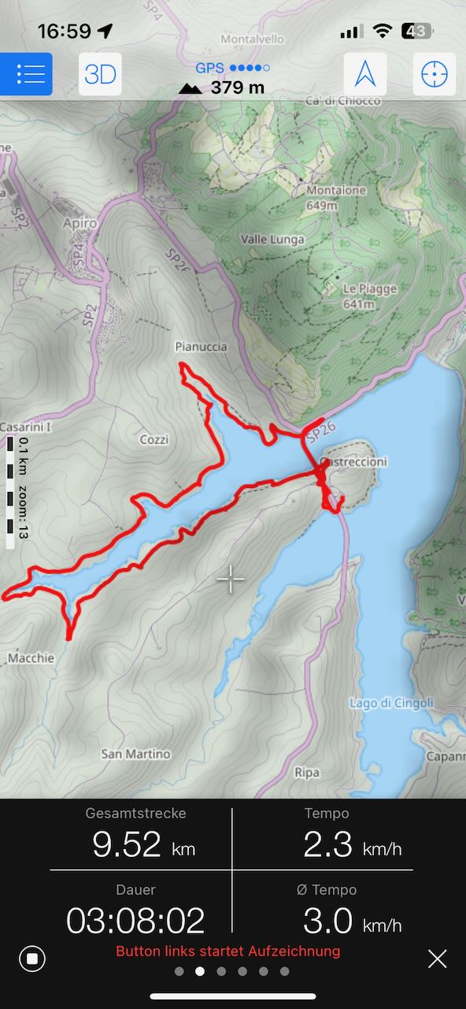Image resolution: width=466 pixels, height=1009 pixels.
Task: Select the first page dot
Action: (179, 971)
